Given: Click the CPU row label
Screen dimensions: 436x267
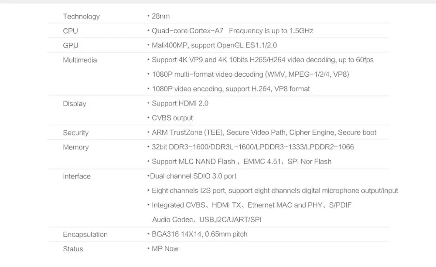Looking at the screenshot, I should [70, 31].
